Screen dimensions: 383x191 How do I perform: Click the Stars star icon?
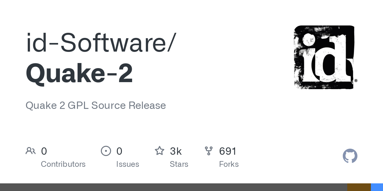tap(160, 151)
